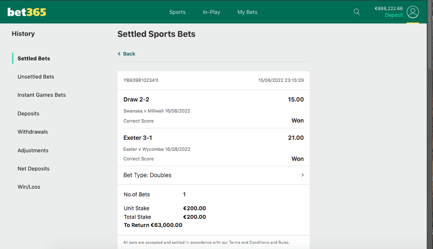Click the 15.00 odds value
The height and width of the screenshot is (249, 433).
coord(296,100)
